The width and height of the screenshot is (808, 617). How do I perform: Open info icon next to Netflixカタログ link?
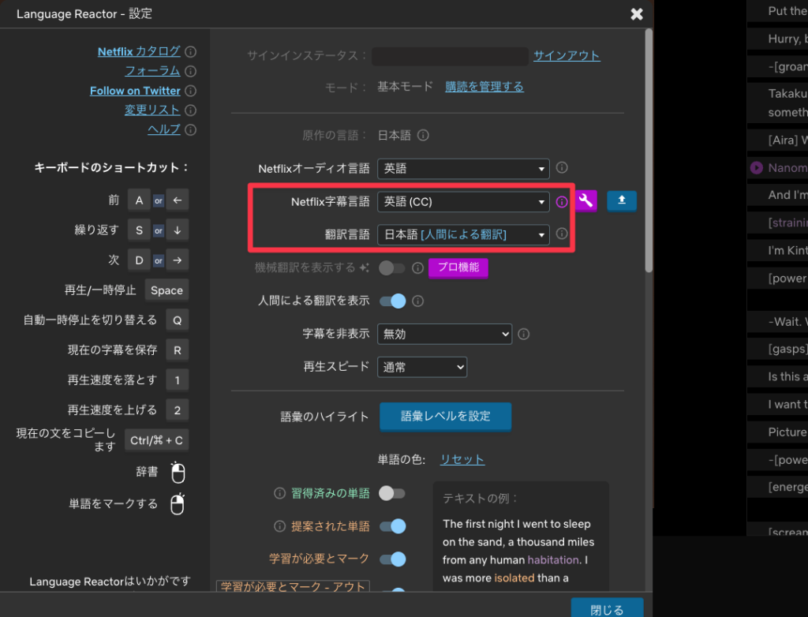point(192,50)
